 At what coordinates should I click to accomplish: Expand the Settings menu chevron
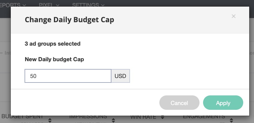pyautogui.click(x=103, y=5)
